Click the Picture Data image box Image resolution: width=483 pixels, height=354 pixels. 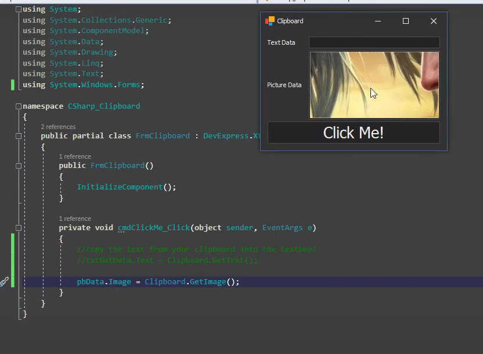point(374,85)
